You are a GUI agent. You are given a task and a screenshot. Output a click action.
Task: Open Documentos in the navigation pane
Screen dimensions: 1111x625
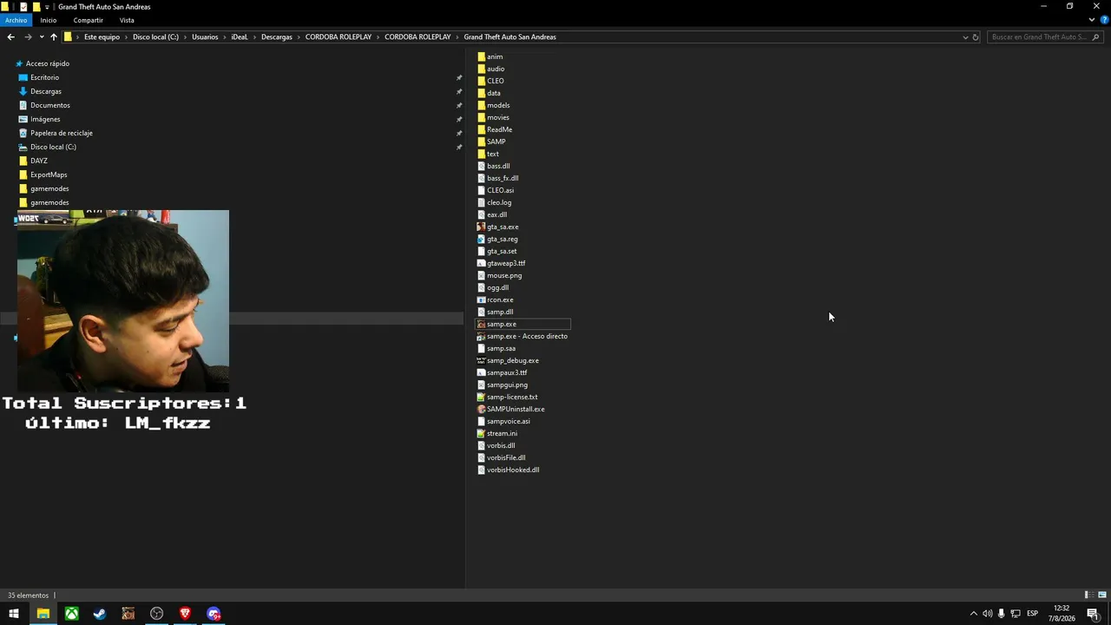(x=50, y=105)
